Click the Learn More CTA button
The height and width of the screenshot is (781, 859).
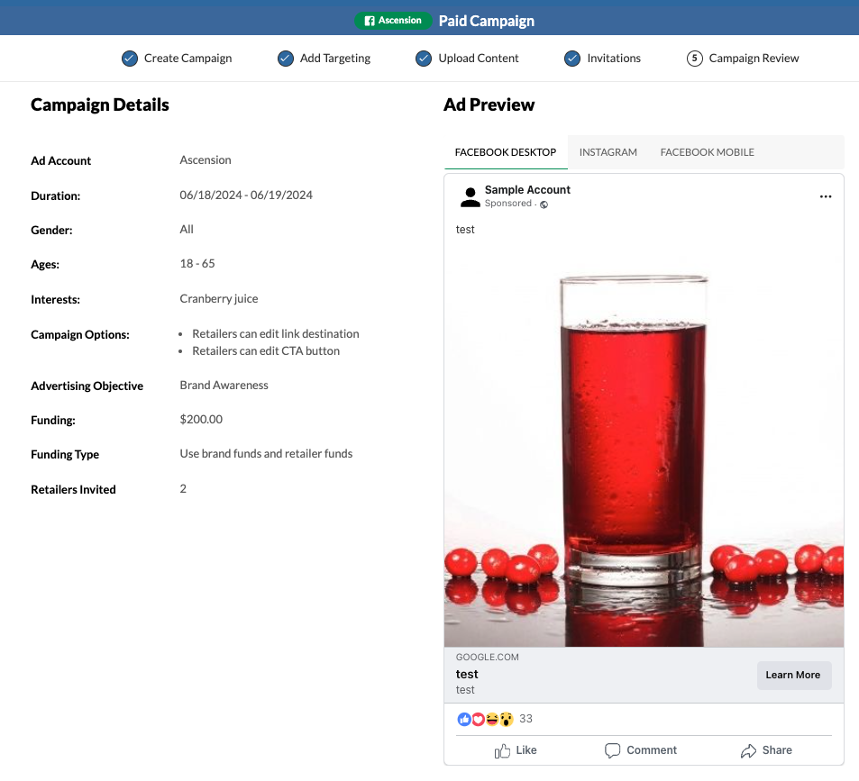click(794, 676)
